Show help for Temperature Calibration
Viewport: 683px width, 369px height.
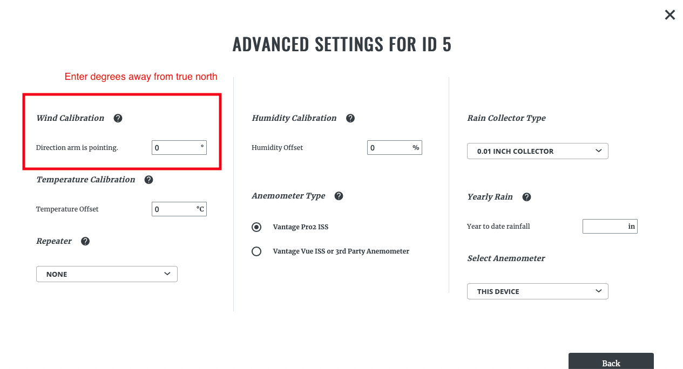(148, 180)
